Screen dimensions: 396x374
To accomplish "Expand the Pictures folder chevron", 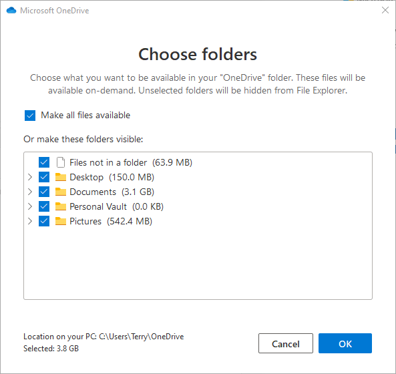I will 30,221.
